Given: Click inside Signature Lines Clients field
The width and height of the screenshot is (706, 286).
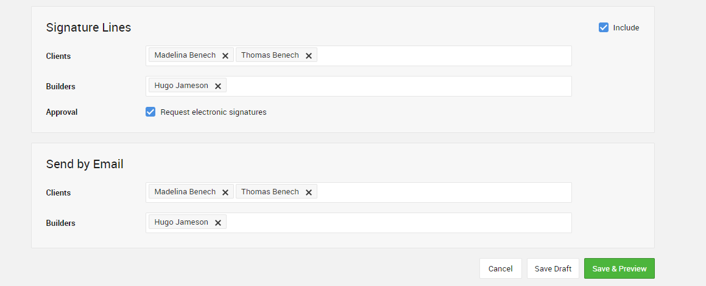Looking at the screenshot, I should [443, 56].
